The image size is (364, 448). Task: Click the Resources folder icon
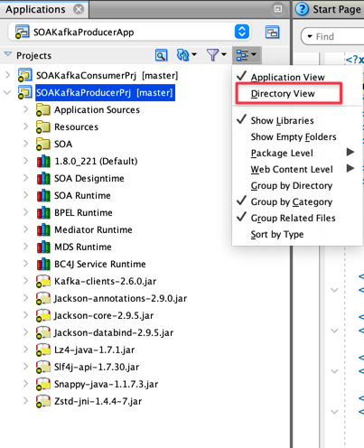tap(43, 127)
